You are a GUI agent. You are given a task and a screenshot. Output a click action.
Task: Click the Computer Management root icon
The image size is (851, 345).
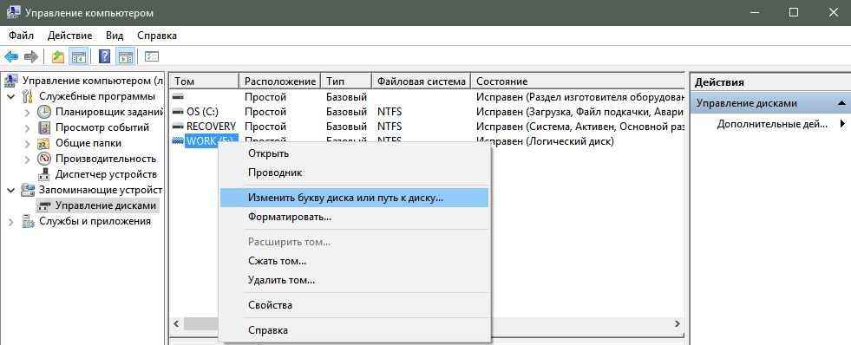point(11,81)
